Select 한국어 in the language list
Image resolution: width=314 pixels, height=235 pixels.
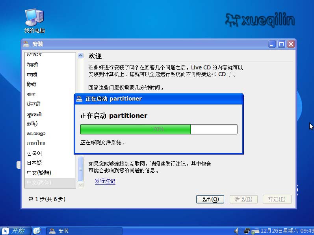tap(50, 153)
